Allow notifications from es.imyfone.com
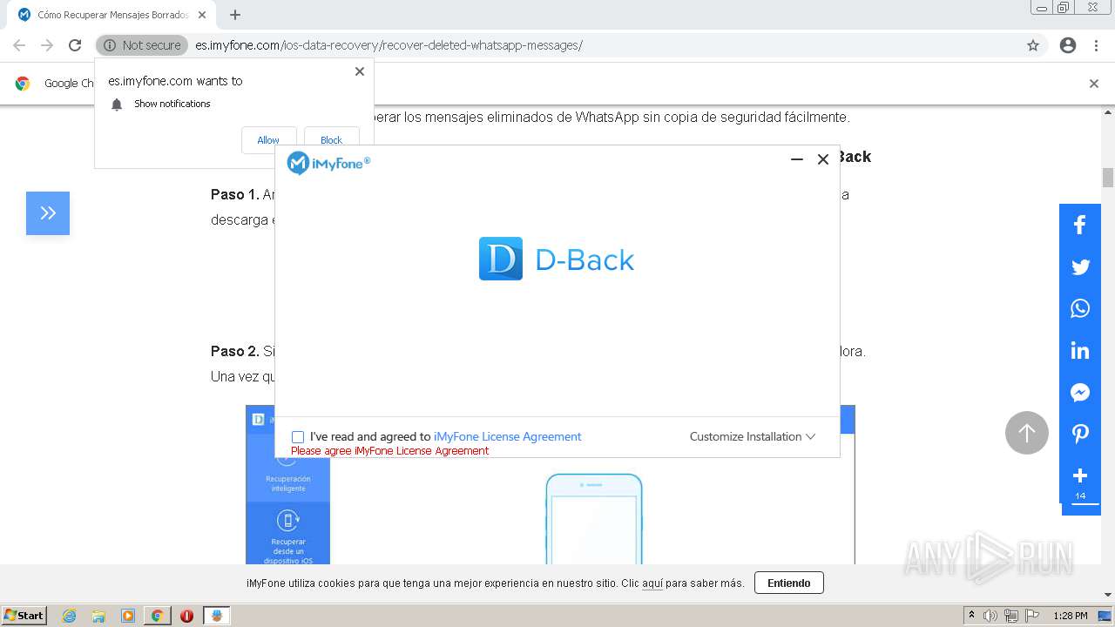Image resolution: width=1115 pixels, height=627 pixels. click(x=268, y=140)
